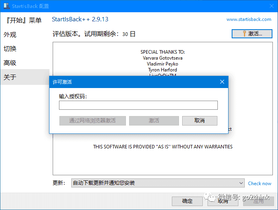
Task: Click the name Varvara Gotovtseva
Action: point(163,58)
